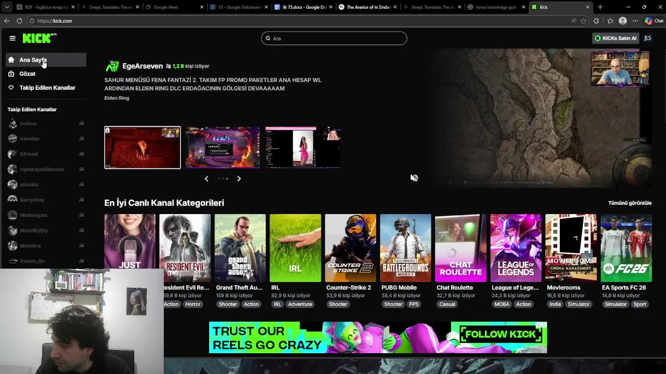
Task: Open the JLS profile avatar menu
Action: tap(648, 38)
